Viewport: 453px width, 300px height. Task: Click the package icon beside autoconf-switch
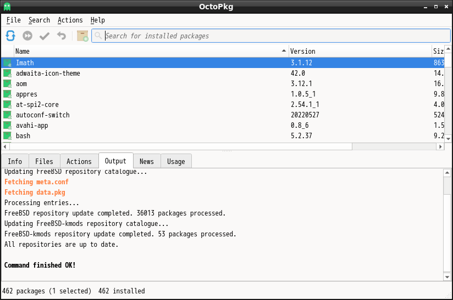click(8, 115)
